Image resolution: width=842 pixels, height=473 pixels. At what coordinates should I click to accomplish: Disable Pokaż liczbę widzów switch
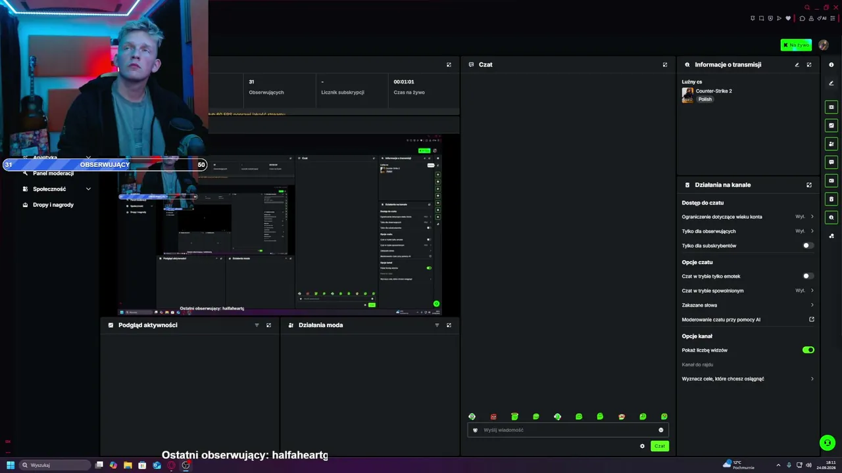click(808, 350)
